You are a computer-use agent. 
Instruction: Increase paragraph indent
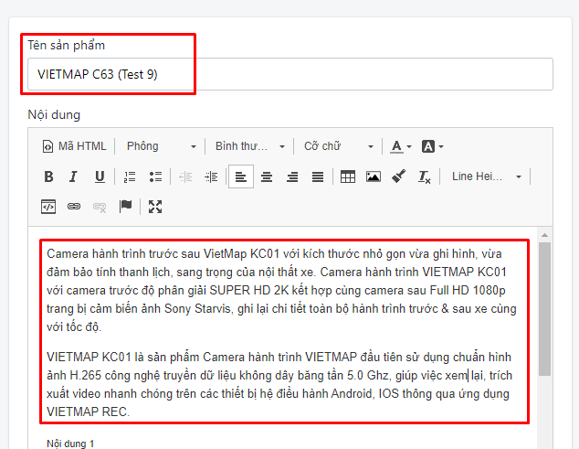pyautogui.click(x=211, y=176)
